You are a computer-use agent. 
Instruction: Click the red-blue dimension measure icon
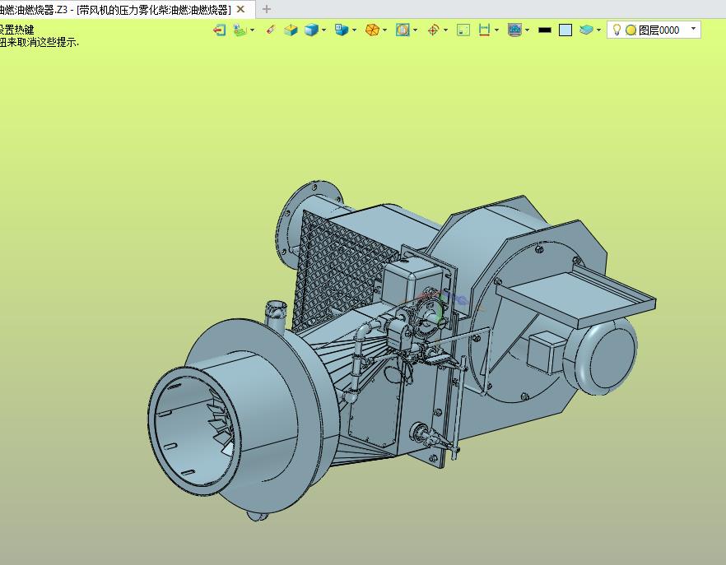[x=484, y=30]
